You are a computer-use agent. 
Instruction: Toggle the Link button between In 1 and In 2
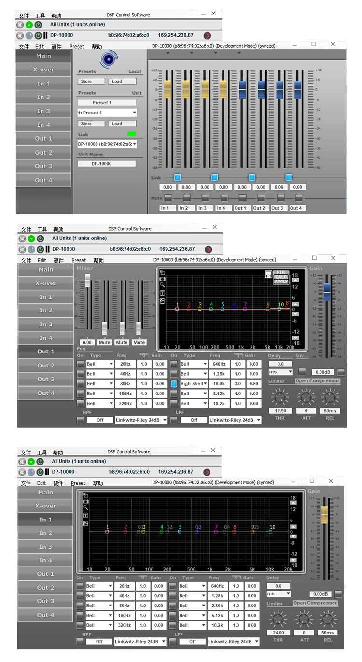coord(178,177)
